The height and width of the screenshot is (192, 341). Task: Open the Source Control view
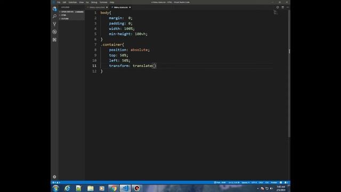point(54,24)
